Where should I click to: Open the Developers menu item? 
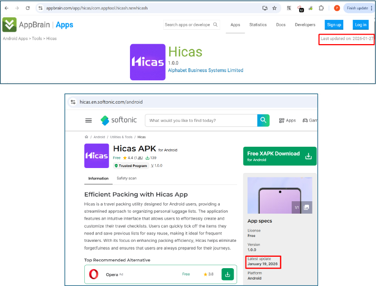click(x=305, y=25)
